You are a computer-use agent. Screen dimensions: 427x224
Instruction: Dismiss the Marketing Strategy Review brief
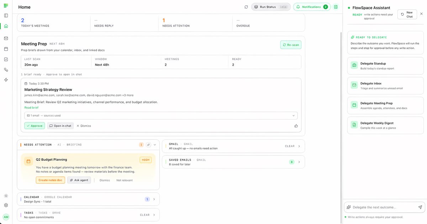84,126
